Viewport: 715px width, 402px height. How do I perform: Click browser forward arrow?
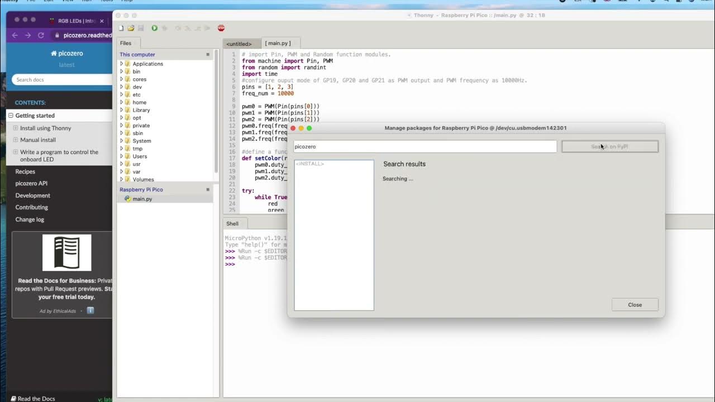click(x=28, y=35)
